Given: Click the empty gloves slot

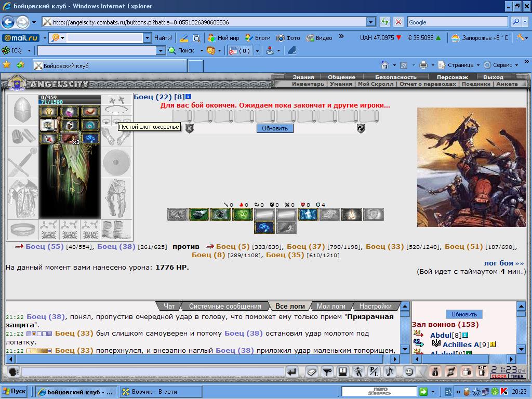Looking at the screenshot, I should pos(117,137).
